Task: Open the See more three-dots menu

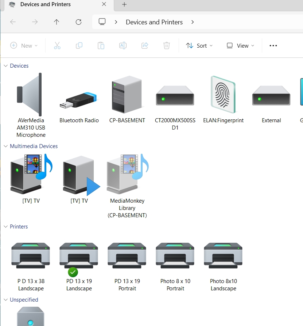Action: pyautogui.click(x=273, y=45)
